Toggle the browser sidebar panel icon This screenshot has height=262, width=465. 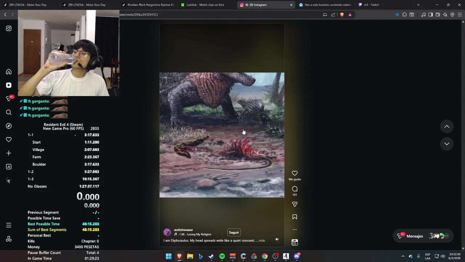coord(430,15)
